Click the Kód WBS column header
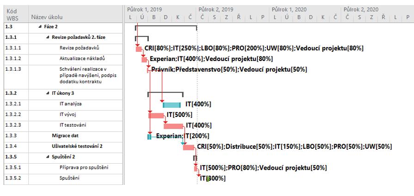The height and width of the screenshot is (196, 414). [x=16, y=14]
